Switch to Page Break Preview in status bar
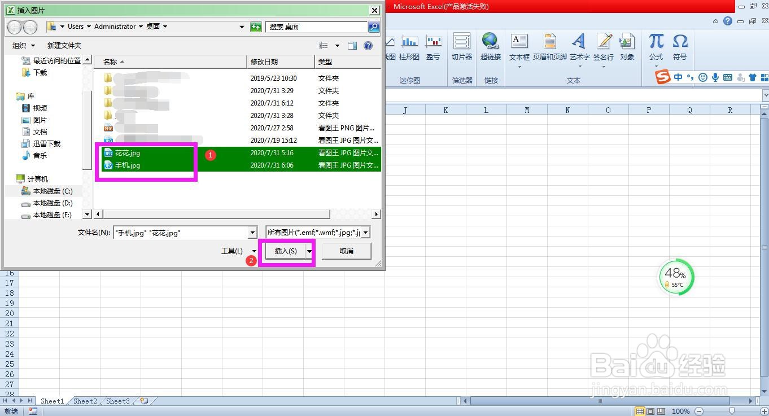This screenshot has height=416, width=769. click(661, 411)
